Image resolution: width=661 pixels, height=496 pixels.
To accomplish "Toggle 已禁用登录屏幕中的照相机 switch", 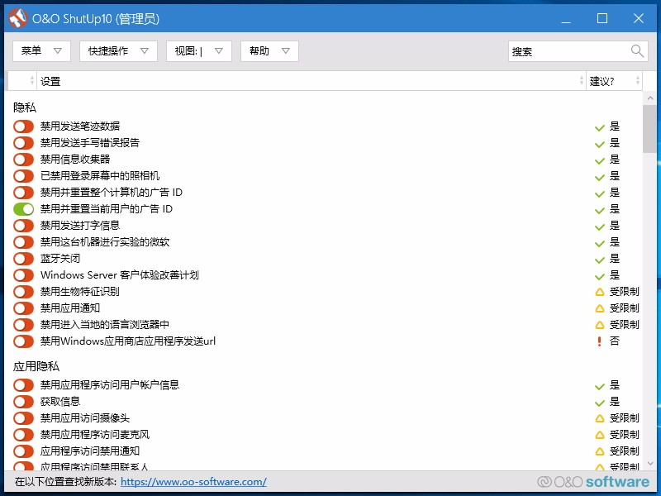I will pyautogui.click(x=23, y=176).
